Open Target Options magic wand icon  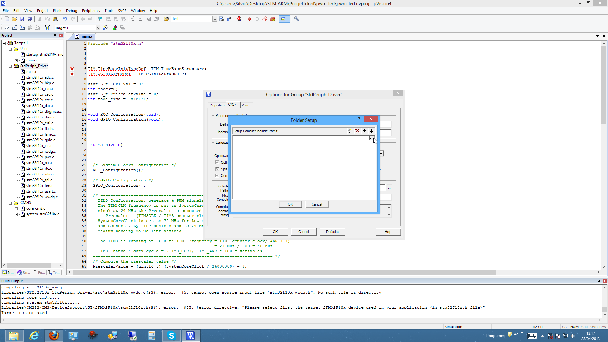pyautogui.click(x=105, y=28)
